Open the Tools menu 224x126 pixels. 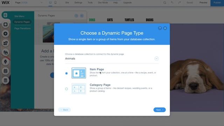[x=90, y=2]
